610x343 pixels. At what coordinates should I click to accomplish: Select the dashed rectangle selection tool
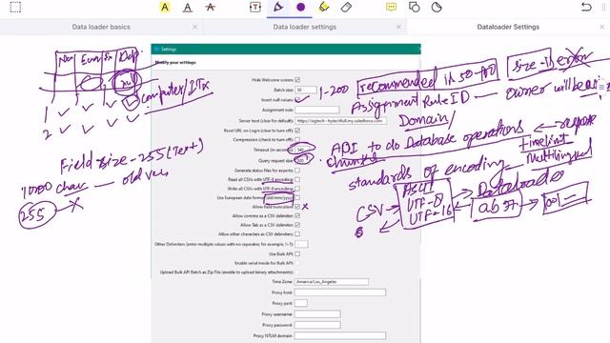(15, 8)
